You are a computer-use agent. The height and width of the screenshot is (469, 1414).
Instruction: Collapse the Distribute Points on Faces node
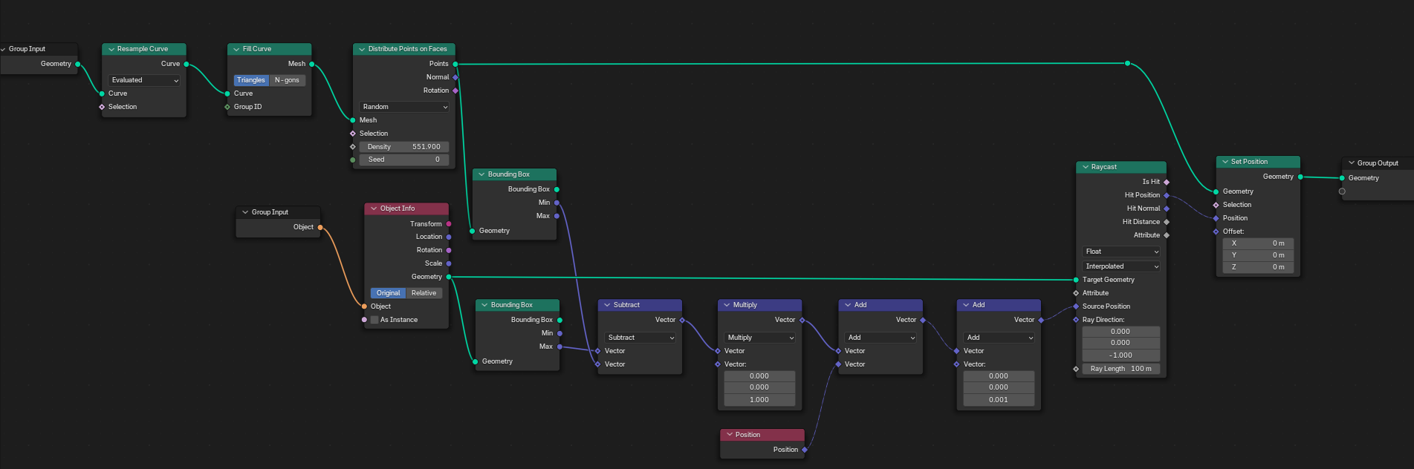pyautogui.click(x=362, y=49)
